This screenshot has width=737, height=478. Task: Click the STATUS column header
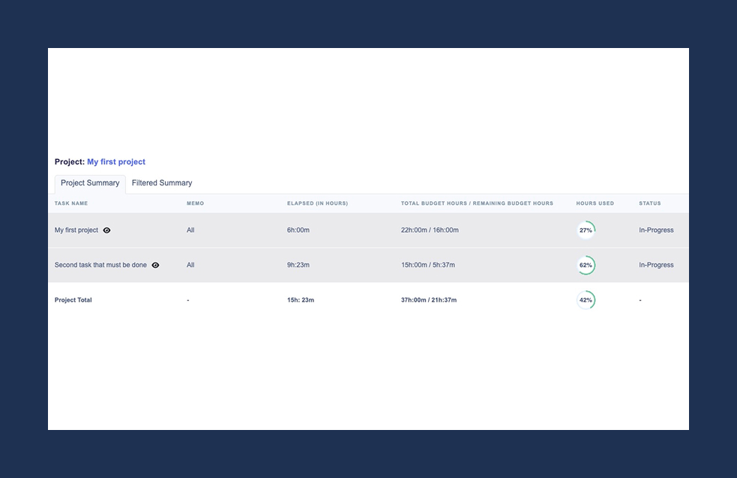click(649, 203)
